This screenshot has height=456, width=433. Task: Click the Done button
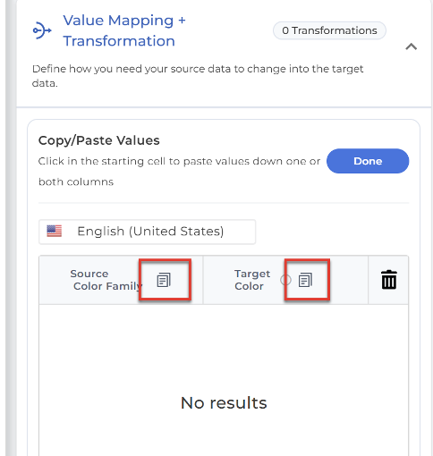point(368,161)
